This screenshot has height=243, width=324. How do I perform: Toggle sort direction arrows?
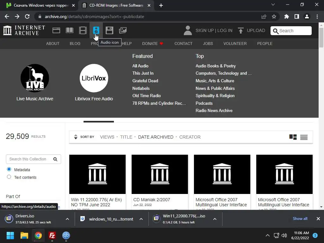coord(76,137)
